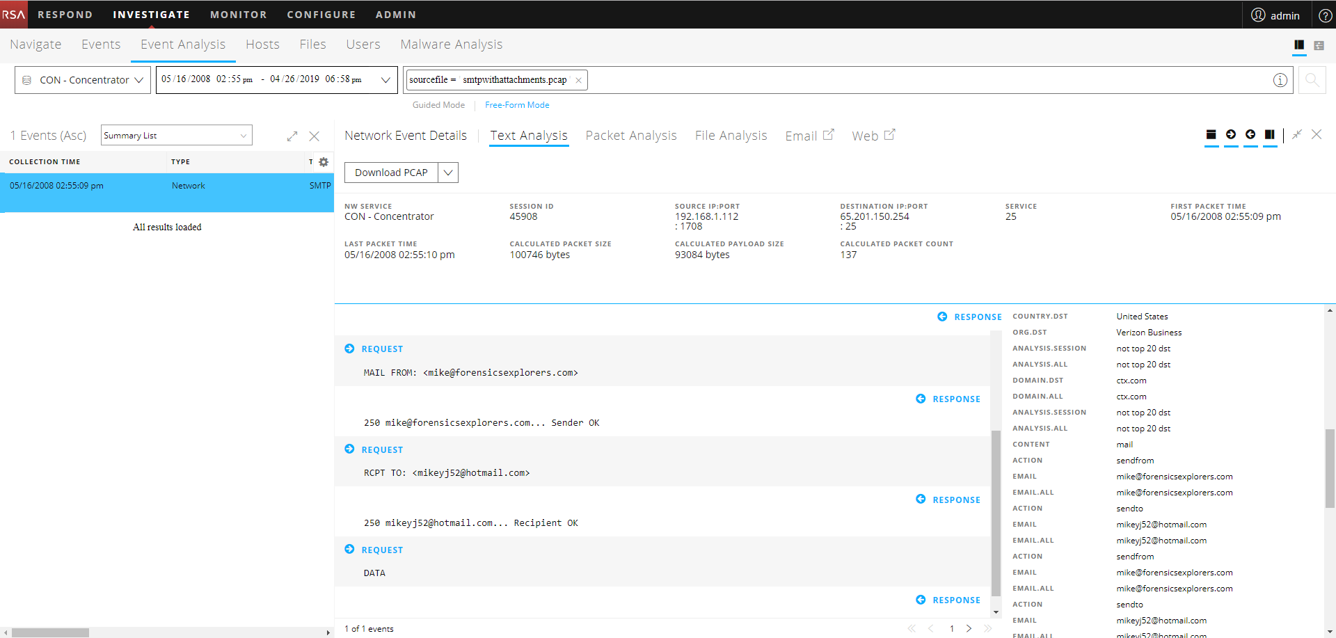Toggle display of request payloads
The height and width of the screenshot is (638, 1336).
[x=1231, y=135]
